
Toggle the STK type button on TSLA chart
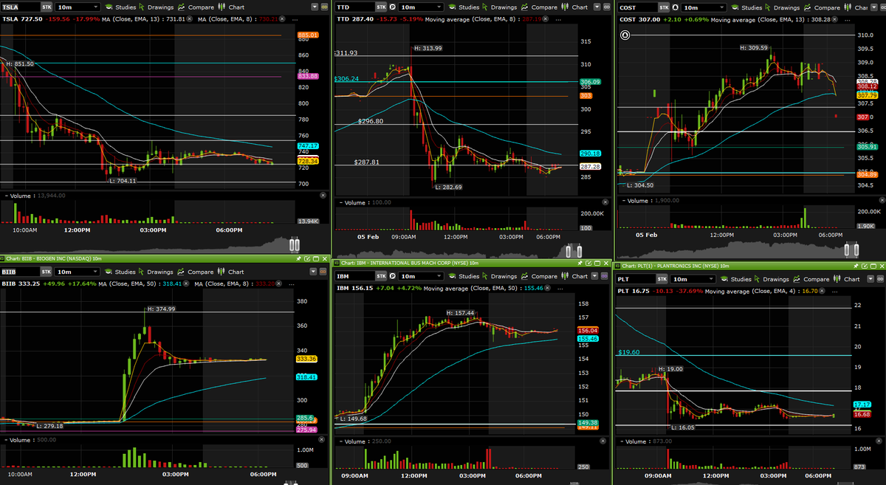[x=47, y=7]
